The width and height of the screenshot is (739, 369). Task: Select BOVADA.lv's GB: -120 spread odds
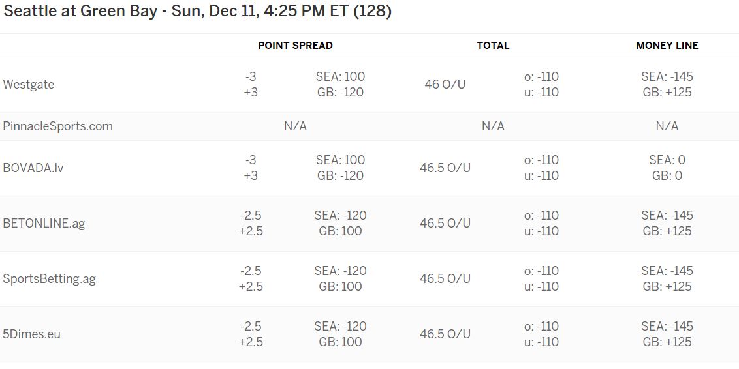tap(340, 176)
